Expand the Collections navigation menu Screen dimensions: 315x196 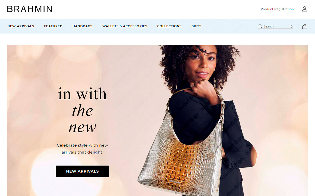169,26
